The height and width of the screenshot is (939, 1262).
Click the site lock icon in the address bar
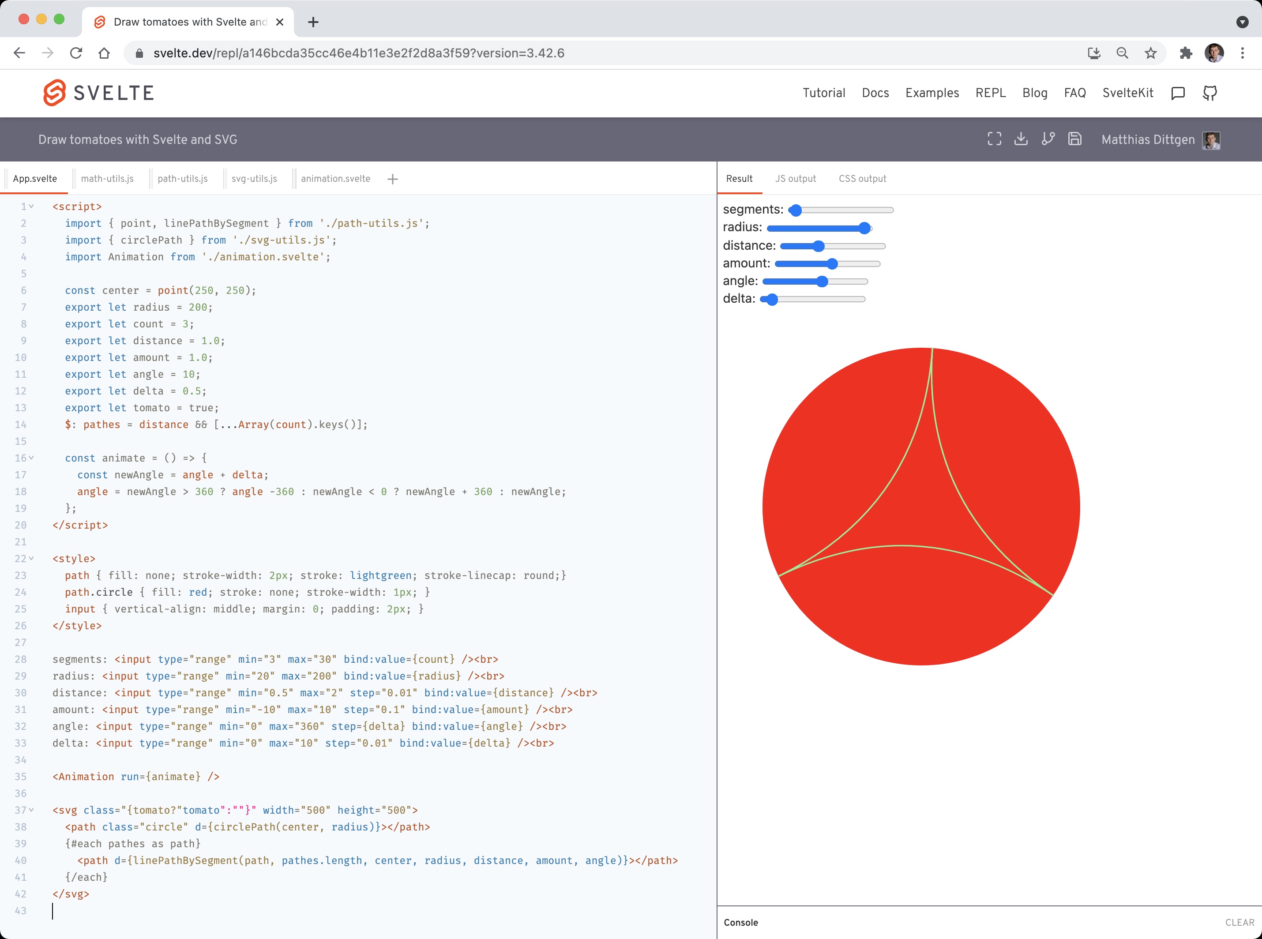[x=139, y=53]
